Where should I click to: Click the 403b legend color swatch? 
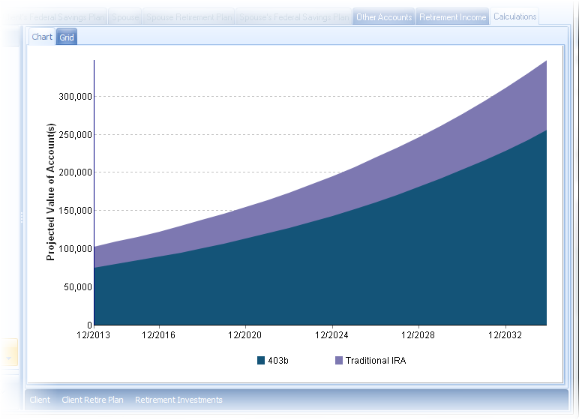261,361
